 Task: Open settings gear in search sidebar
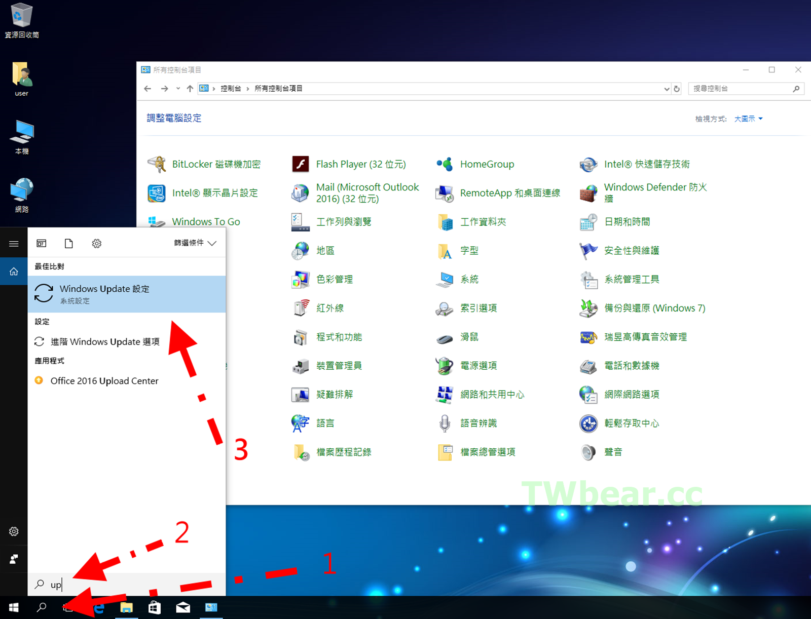tap(14, 531)
